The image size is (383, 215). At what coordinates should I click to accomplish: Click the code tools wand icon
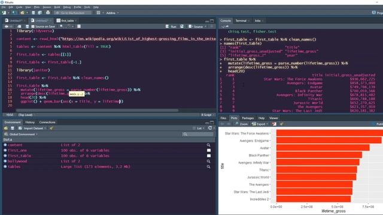pos(69,26)
